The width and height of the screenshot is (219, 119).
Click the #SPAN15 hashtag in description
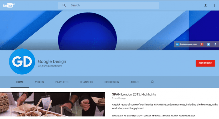tap(159, 104)
